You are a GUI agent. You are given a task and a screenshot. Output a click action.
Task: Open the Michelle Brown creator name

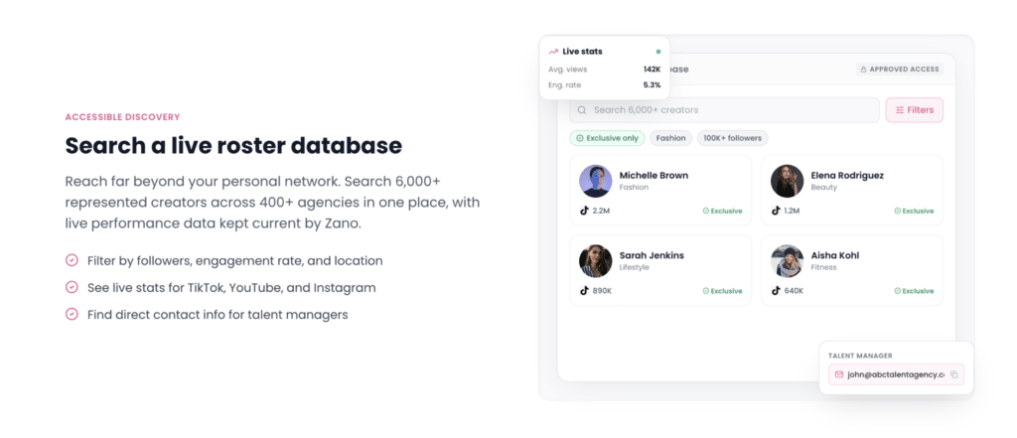click(x=654, y=175)
